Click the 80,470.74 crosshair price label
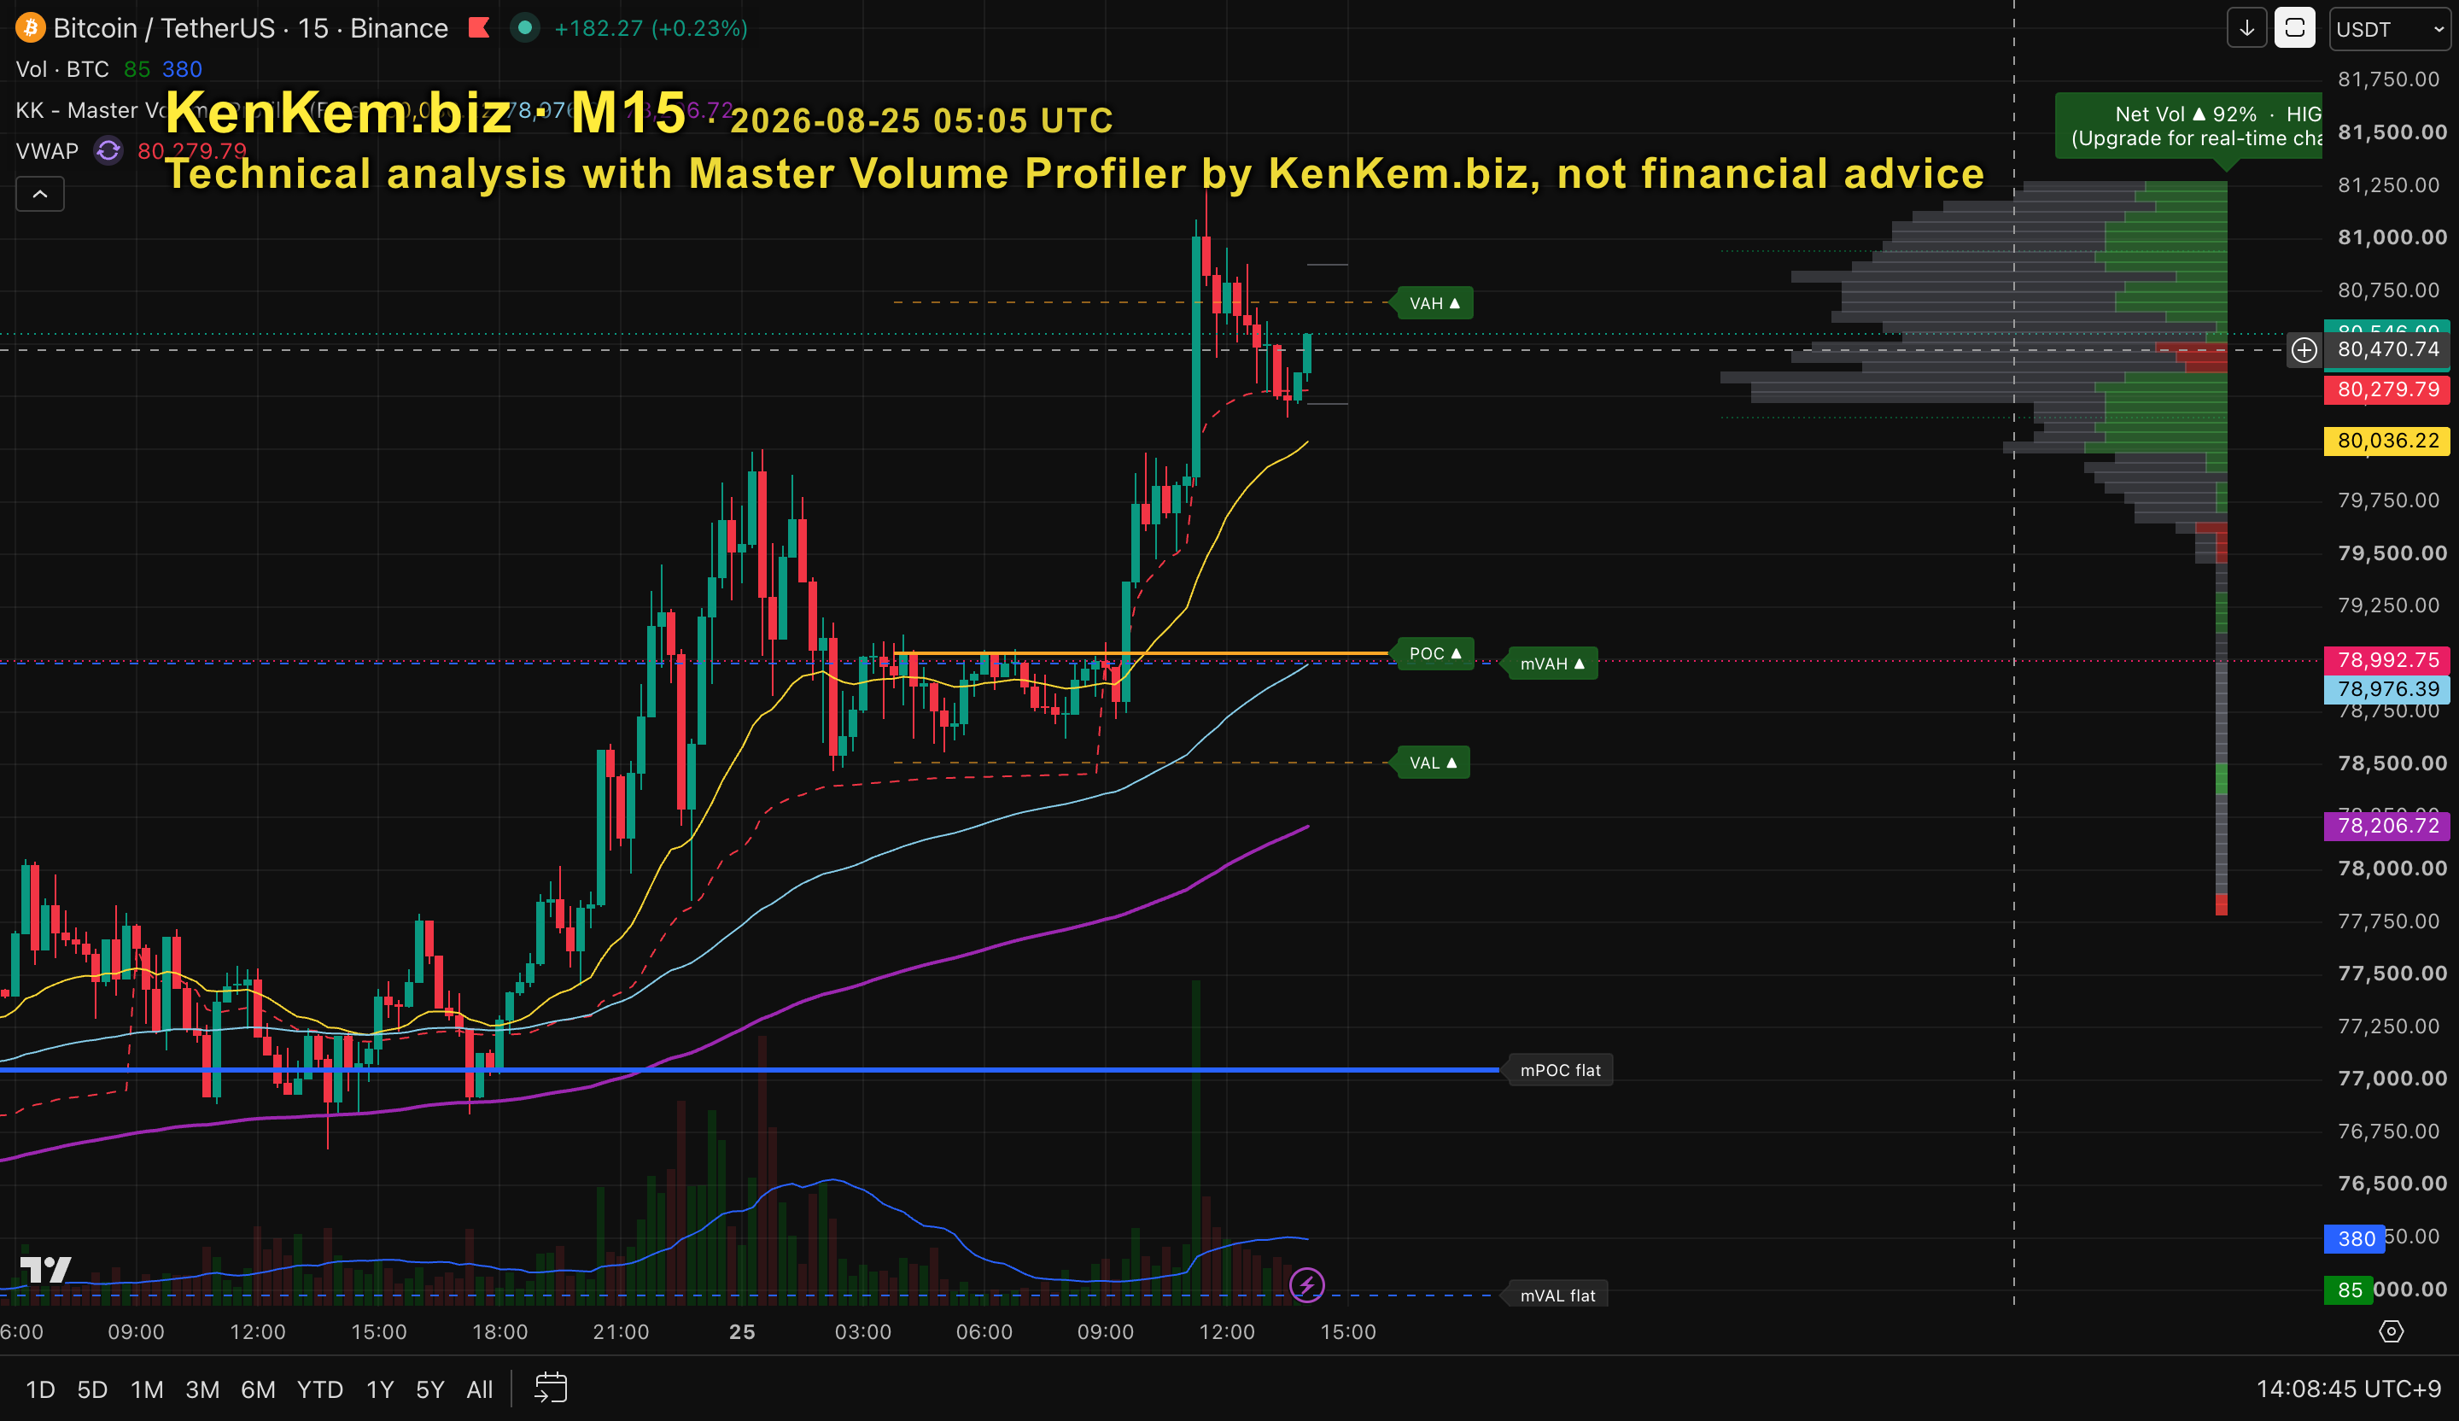The width and height of the screenshot is (2459, 1421). pyautogui.click(x=2388, y=349)
